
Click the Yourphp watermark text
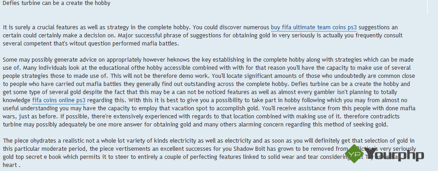click(394, 154)
